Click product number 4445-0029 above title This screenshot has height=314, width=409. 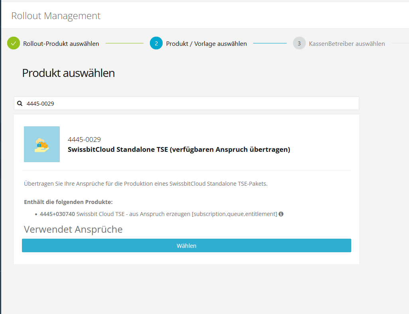(84, 139)
